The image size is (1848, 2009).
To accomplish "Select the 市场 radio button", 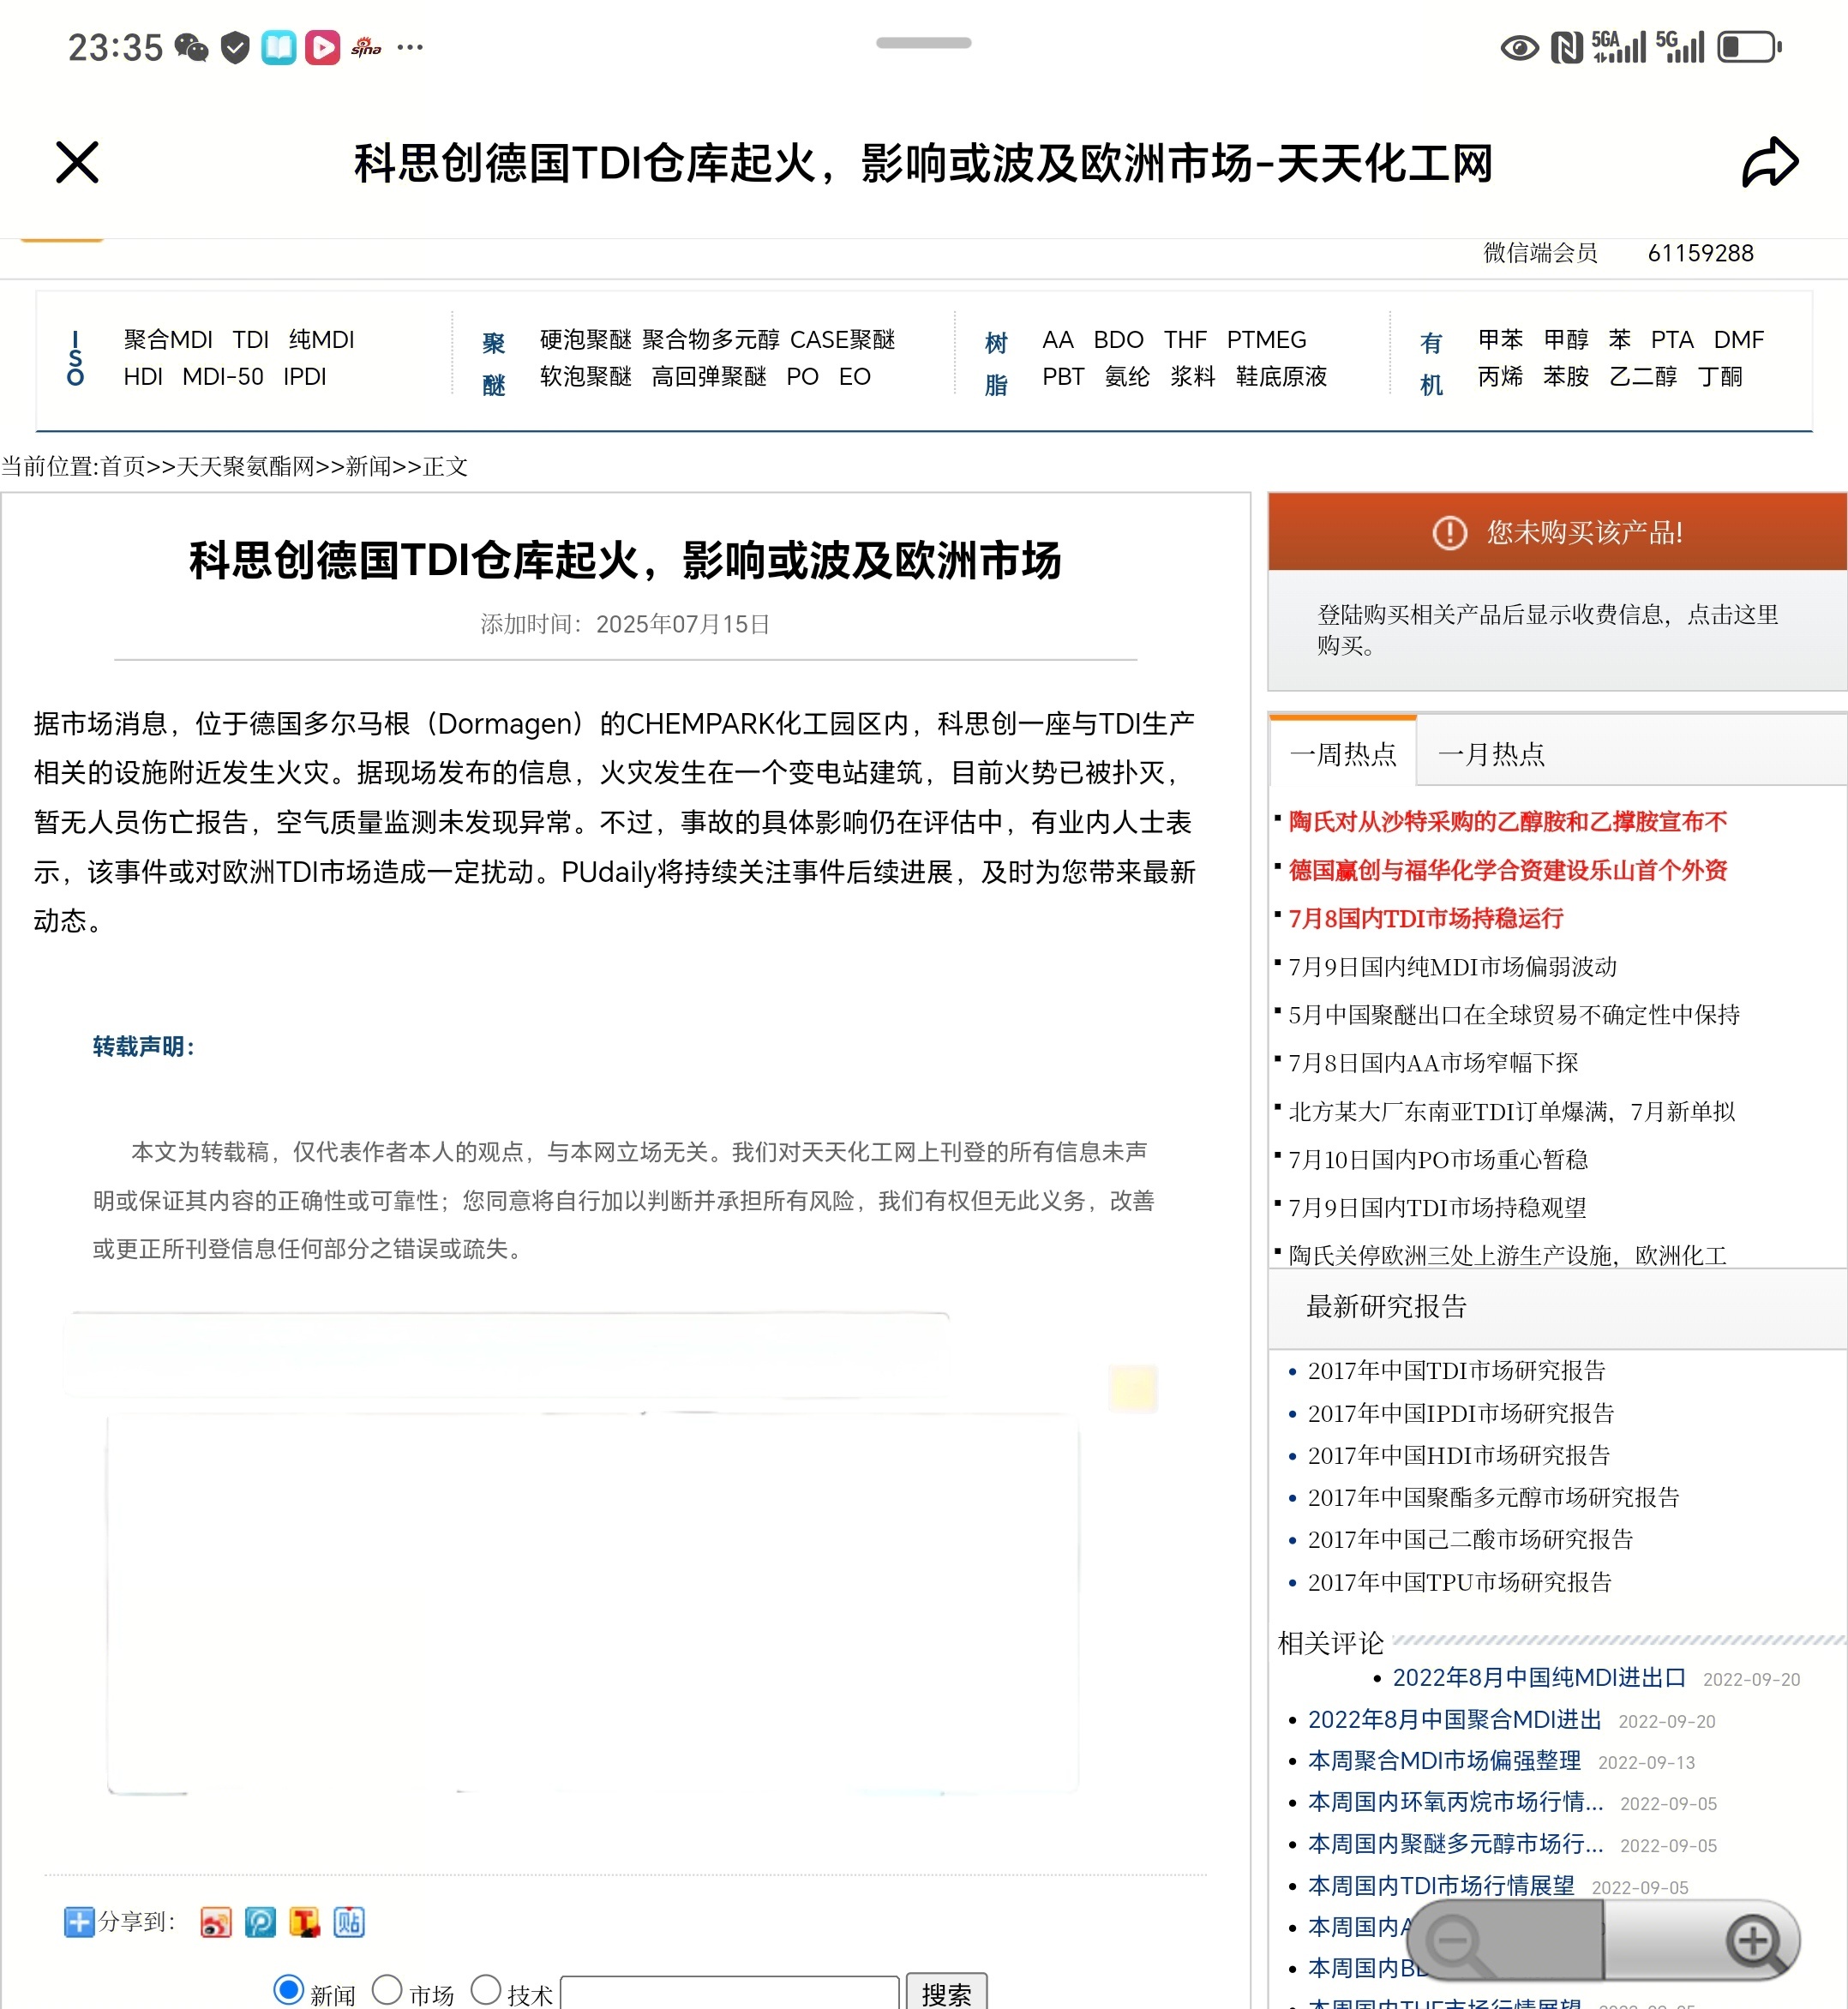I will coord(387,1990).
